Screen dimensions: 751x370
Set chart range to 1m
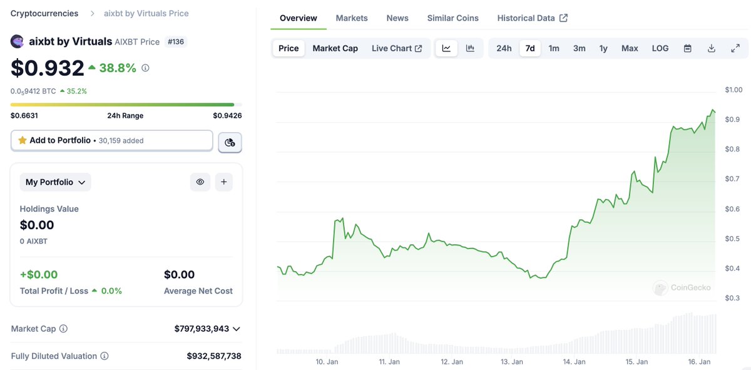coord(554,48)
